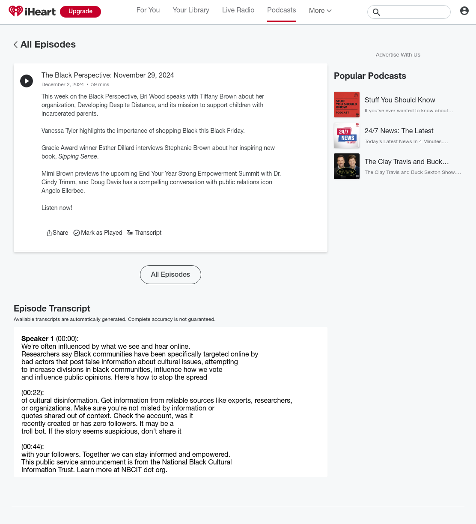
Task: Open 24/7 News: The Latest thumbnail
Action: pos(347,135)
